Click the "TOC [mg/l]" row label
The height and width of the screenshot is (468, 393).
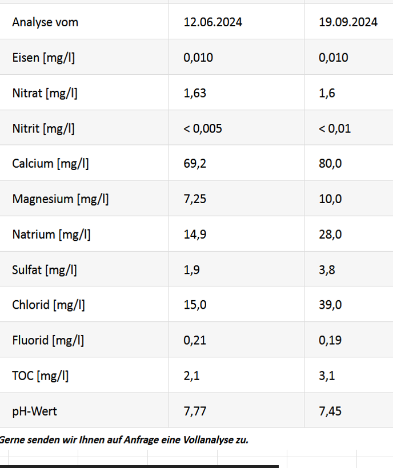[41, 376]
